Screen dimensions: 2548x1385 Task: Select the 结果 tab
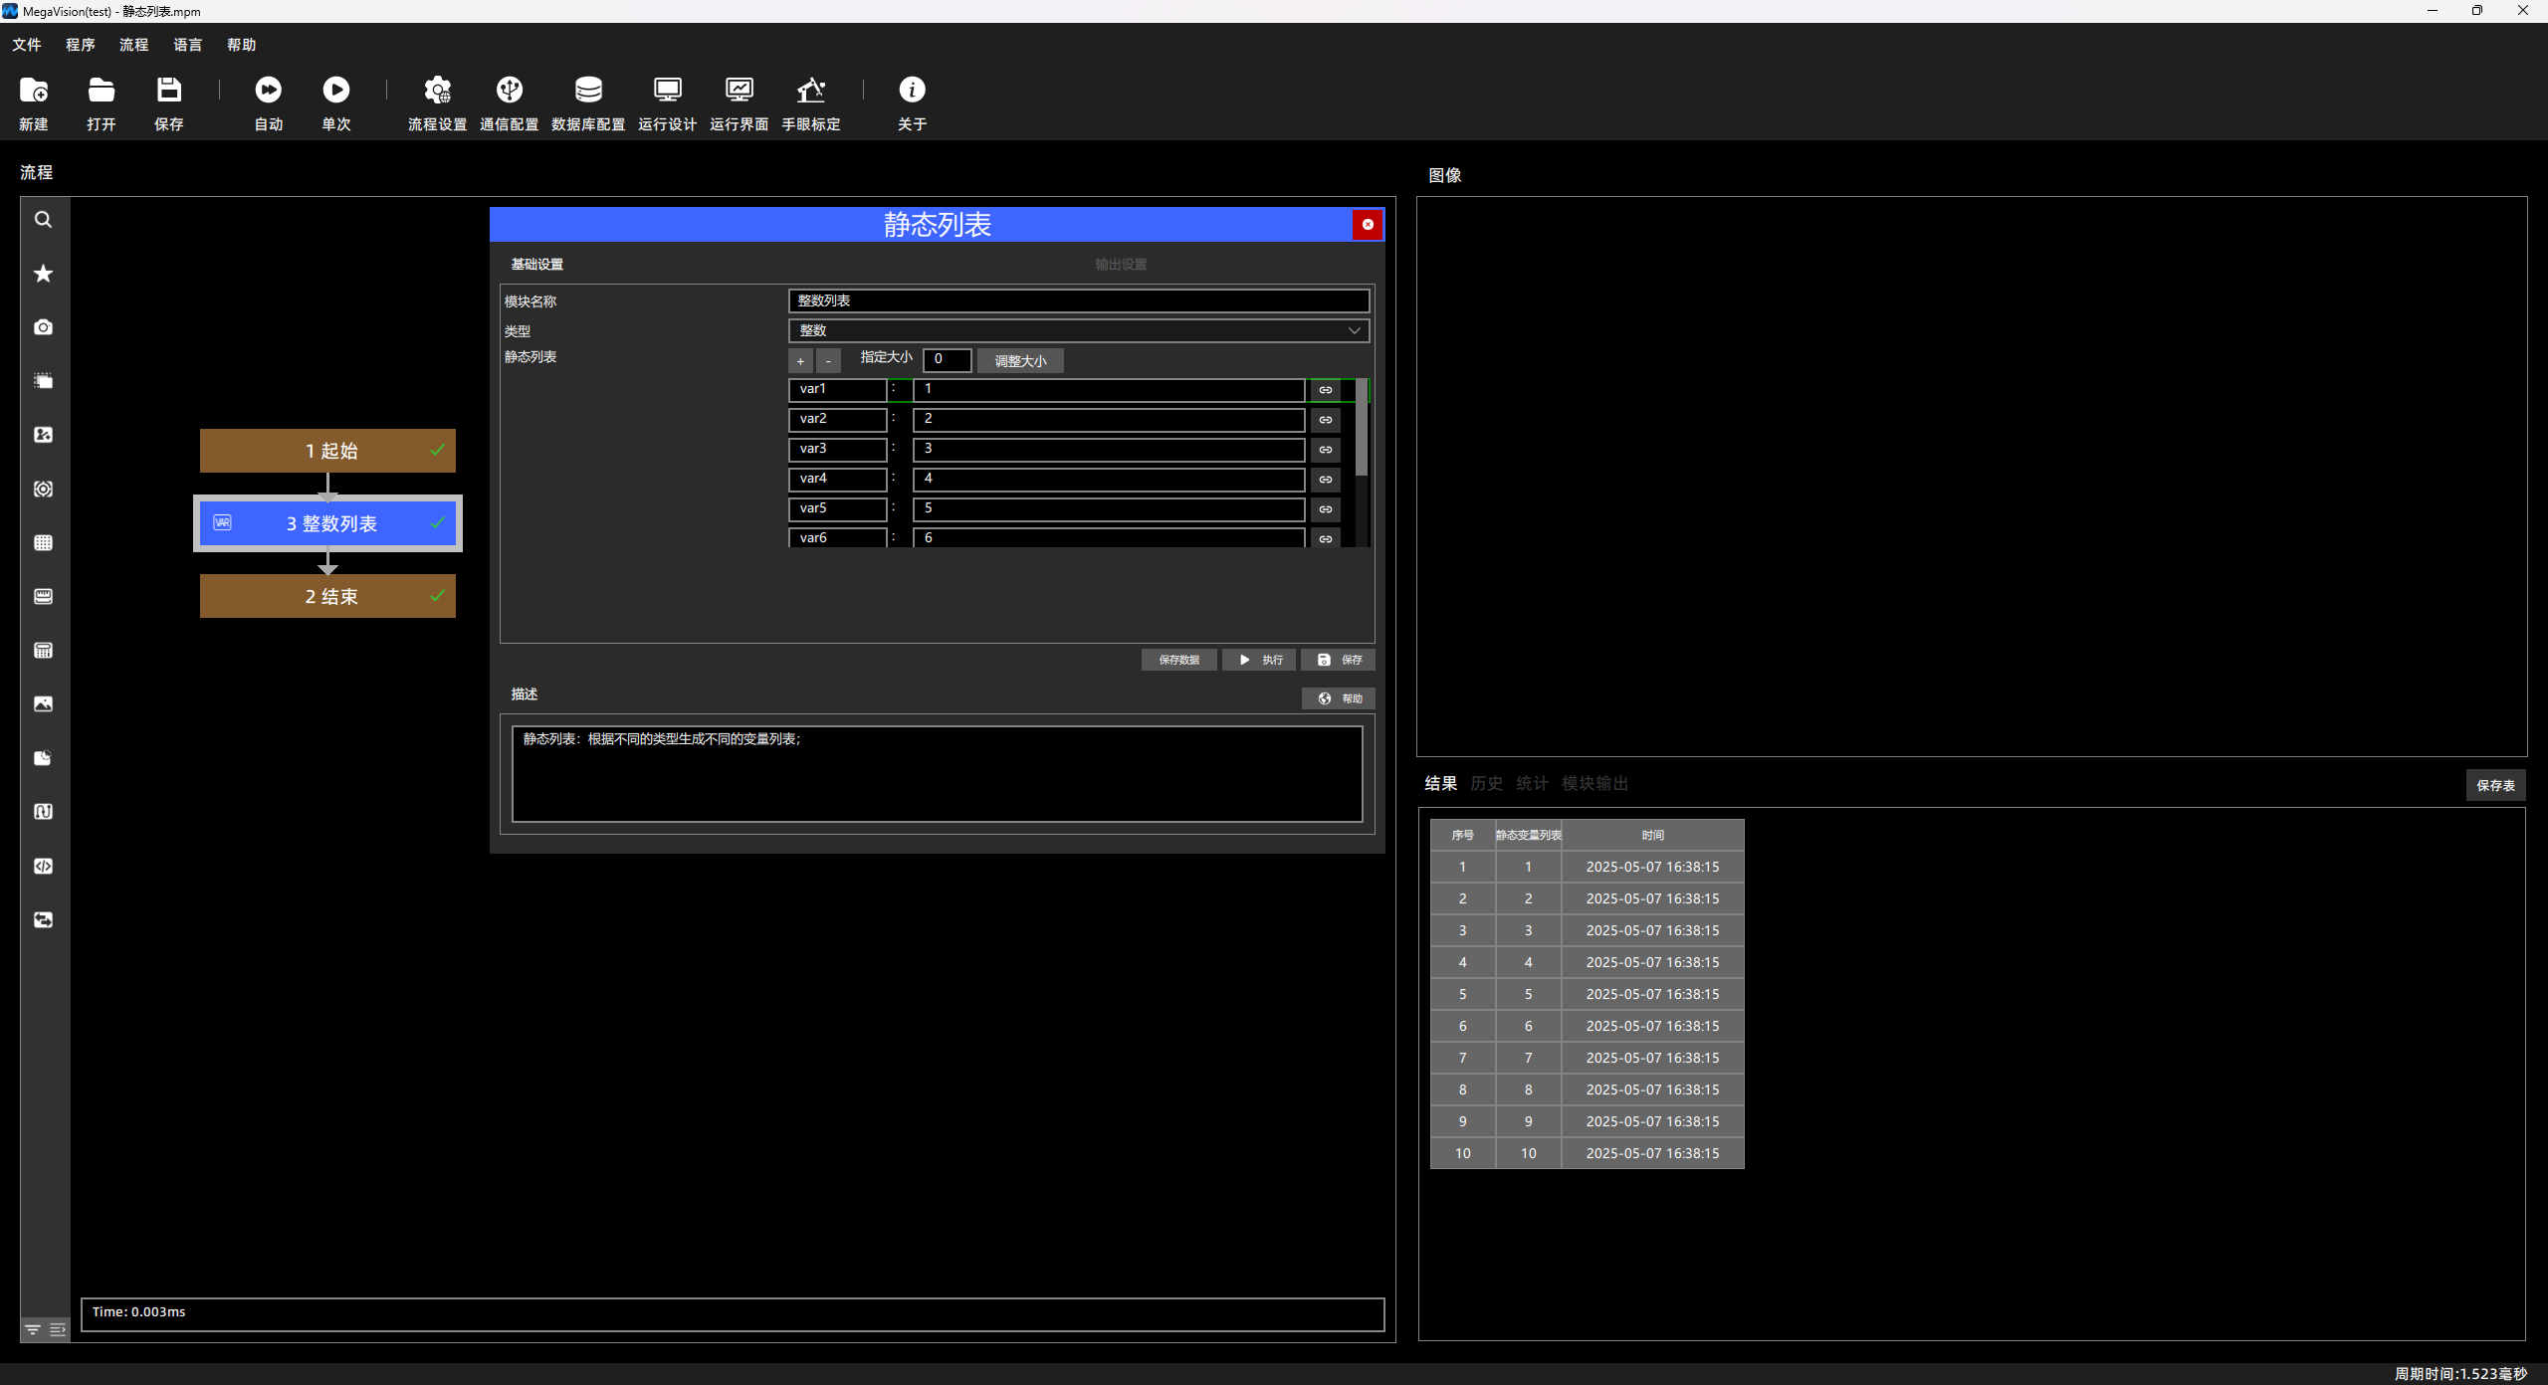pos(1441,784)
